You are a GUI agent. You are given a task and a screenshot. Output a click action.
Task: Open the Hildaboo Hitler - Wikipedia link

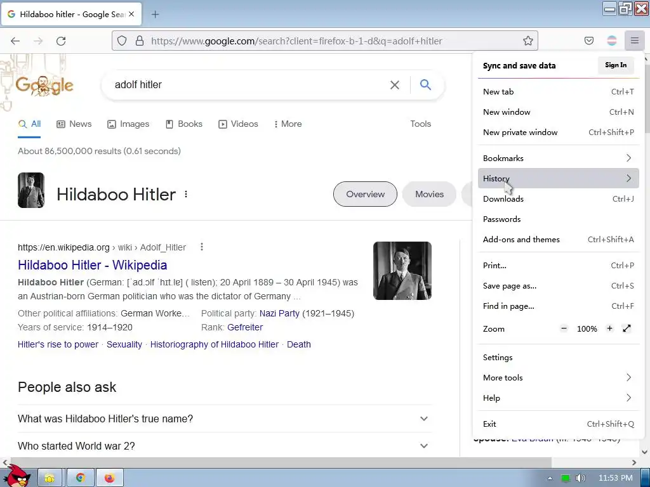click(x=93, y=265)
